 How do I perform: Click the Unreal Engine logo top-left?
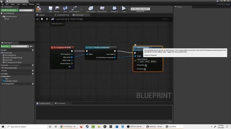pyautogui.click(x=1, y=1)
